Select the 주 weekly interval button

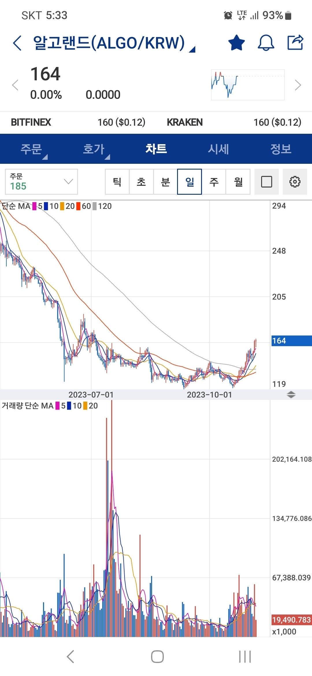point(214,182)
